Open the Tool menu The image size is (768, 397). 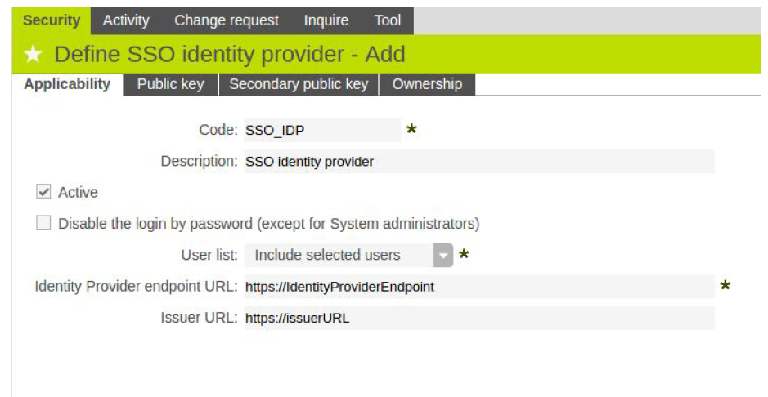click(x=388, y=20)
